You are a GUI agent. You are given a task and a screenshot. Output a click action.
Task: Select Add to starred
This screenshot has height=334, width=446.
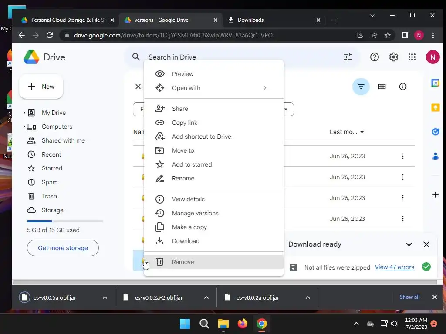pos(213,164)
